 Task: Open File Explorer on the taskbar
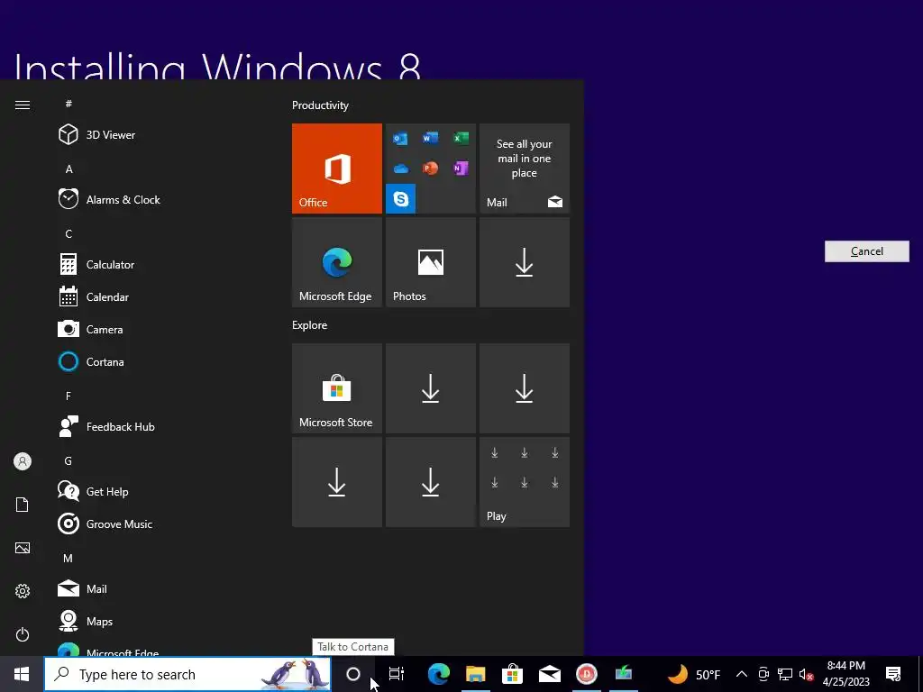(476, 674)
